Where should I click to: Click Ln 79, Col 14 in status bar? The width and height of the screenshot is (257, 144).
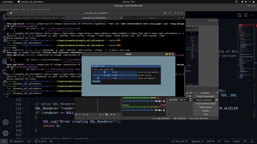tap(179, 141)
